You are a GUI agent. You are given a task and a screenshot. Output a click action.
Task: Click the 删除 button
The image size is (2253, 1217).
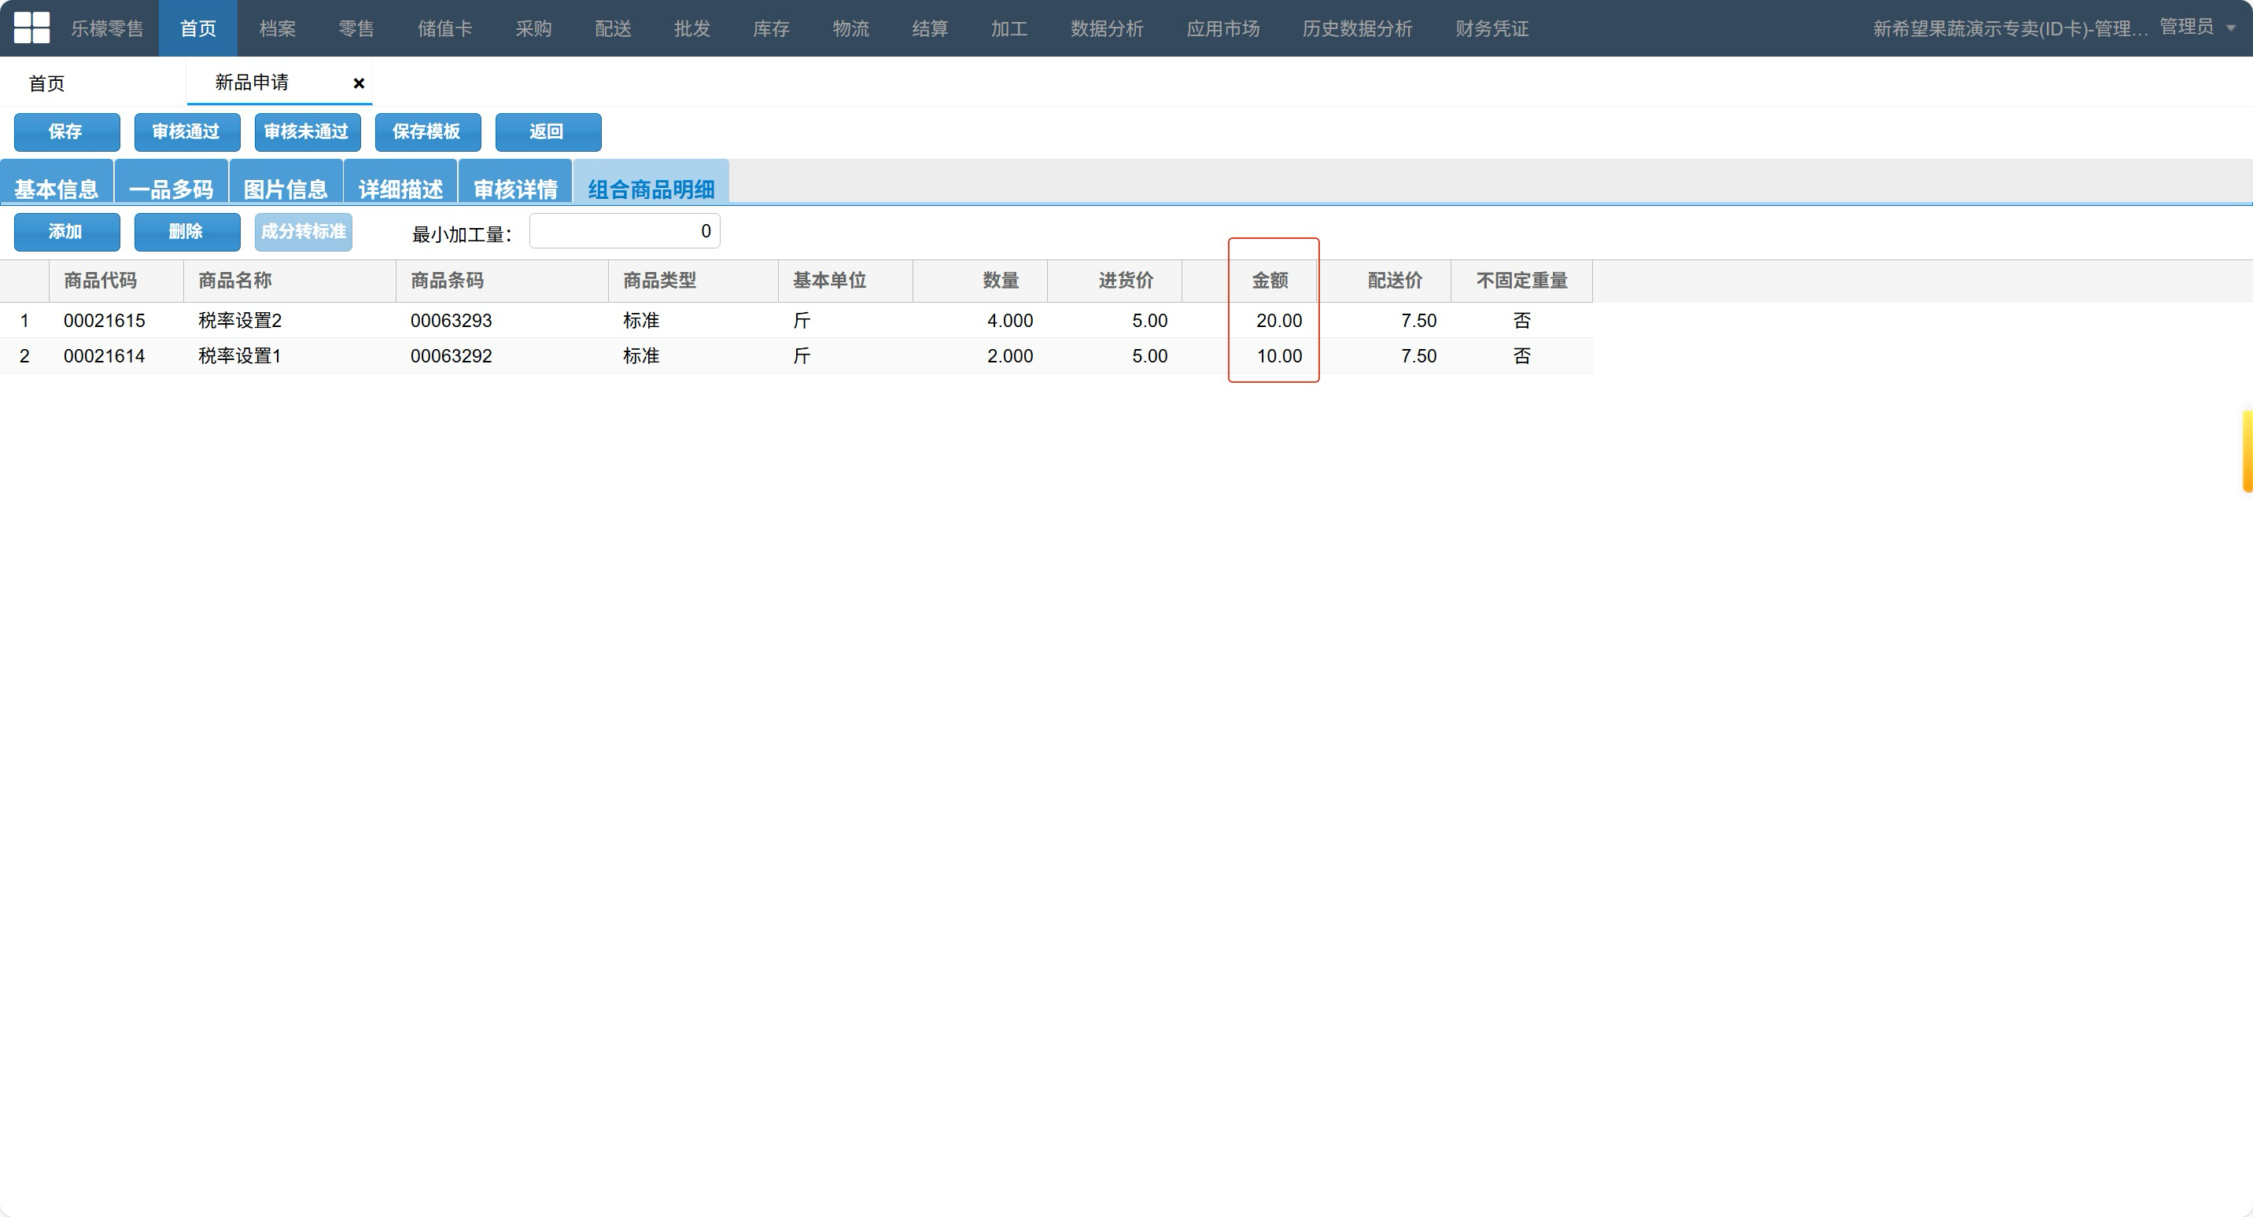(x=186, y=232)
